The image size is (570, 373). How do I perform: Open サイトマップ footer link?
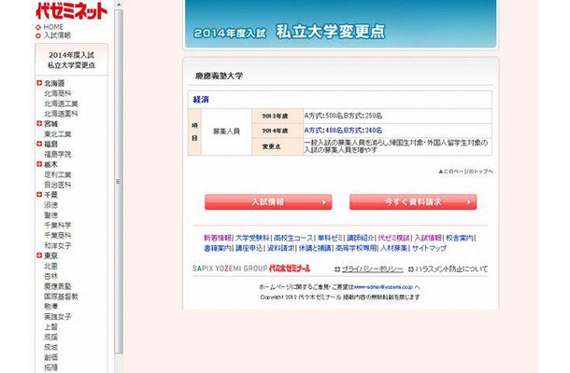click(429, 248)
